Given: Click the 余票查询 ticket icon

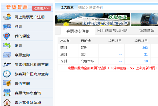Looking at the screenshot, I should (7, 55).
